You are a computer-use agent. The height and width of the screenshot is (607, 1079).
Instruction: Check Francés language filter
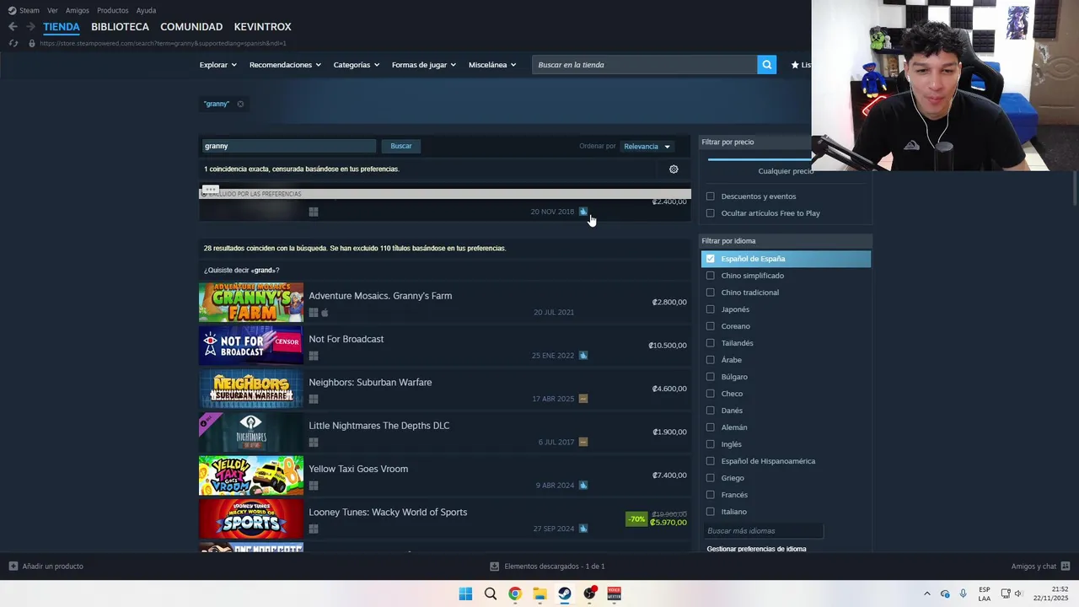click(710, 495)
